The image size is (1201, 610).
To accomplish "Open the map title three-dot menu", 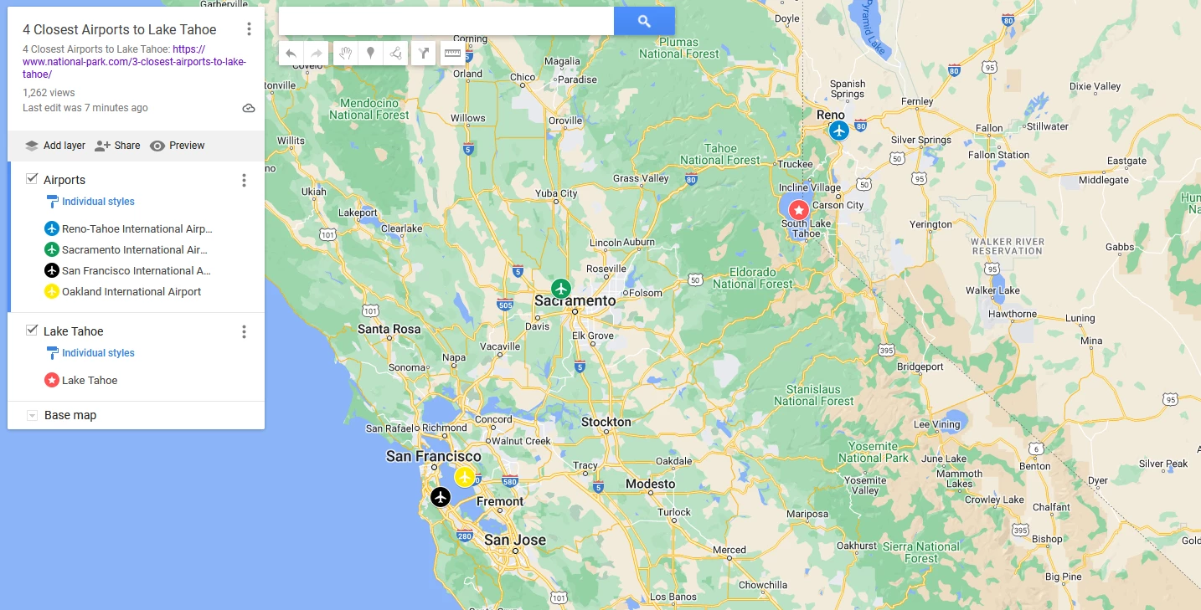I will coord(249,29).
